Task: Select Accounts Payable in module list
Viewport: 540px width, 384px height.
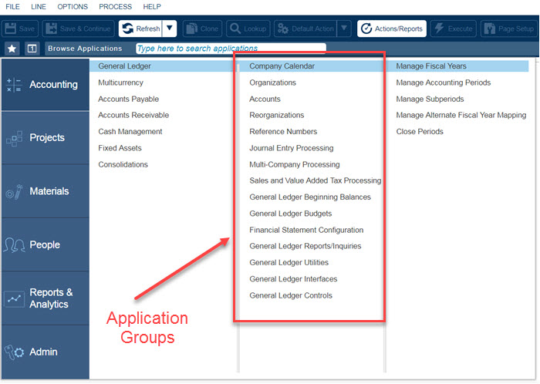Action: [x=130, y=99]
